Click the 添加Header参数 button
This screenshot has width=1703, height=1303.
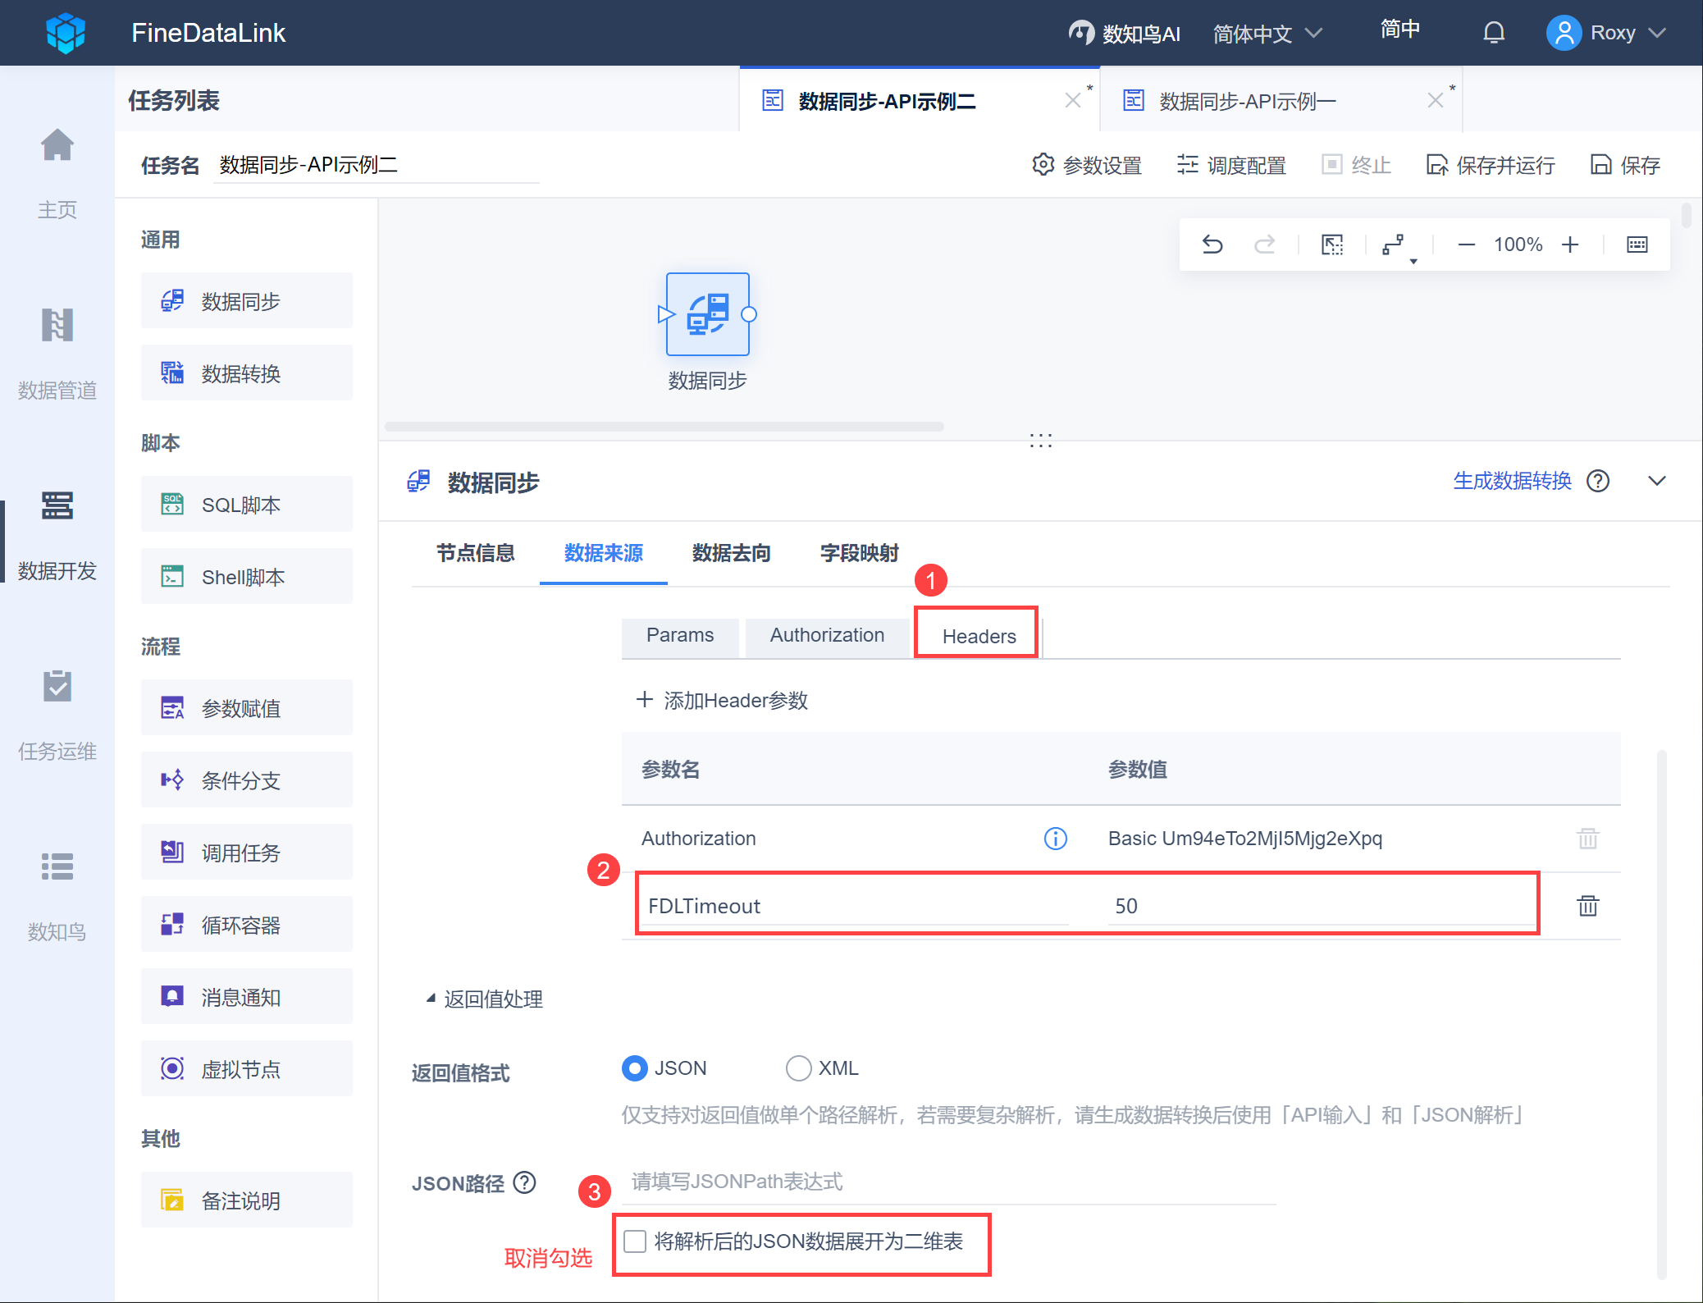[722, 700]
